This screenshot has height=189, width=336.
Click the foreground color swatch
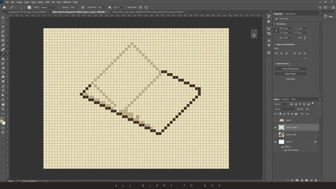pos(2,122)
